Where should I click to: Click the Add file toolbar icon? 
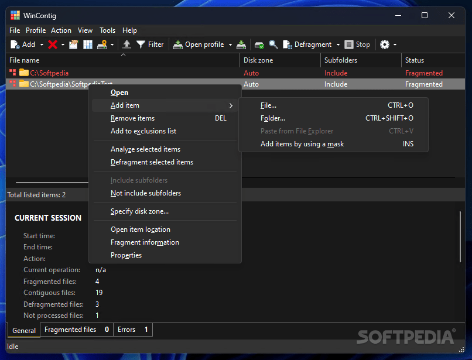tap(15, 44)
